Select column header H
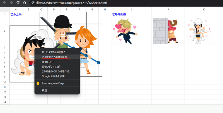 pos(105,9)
